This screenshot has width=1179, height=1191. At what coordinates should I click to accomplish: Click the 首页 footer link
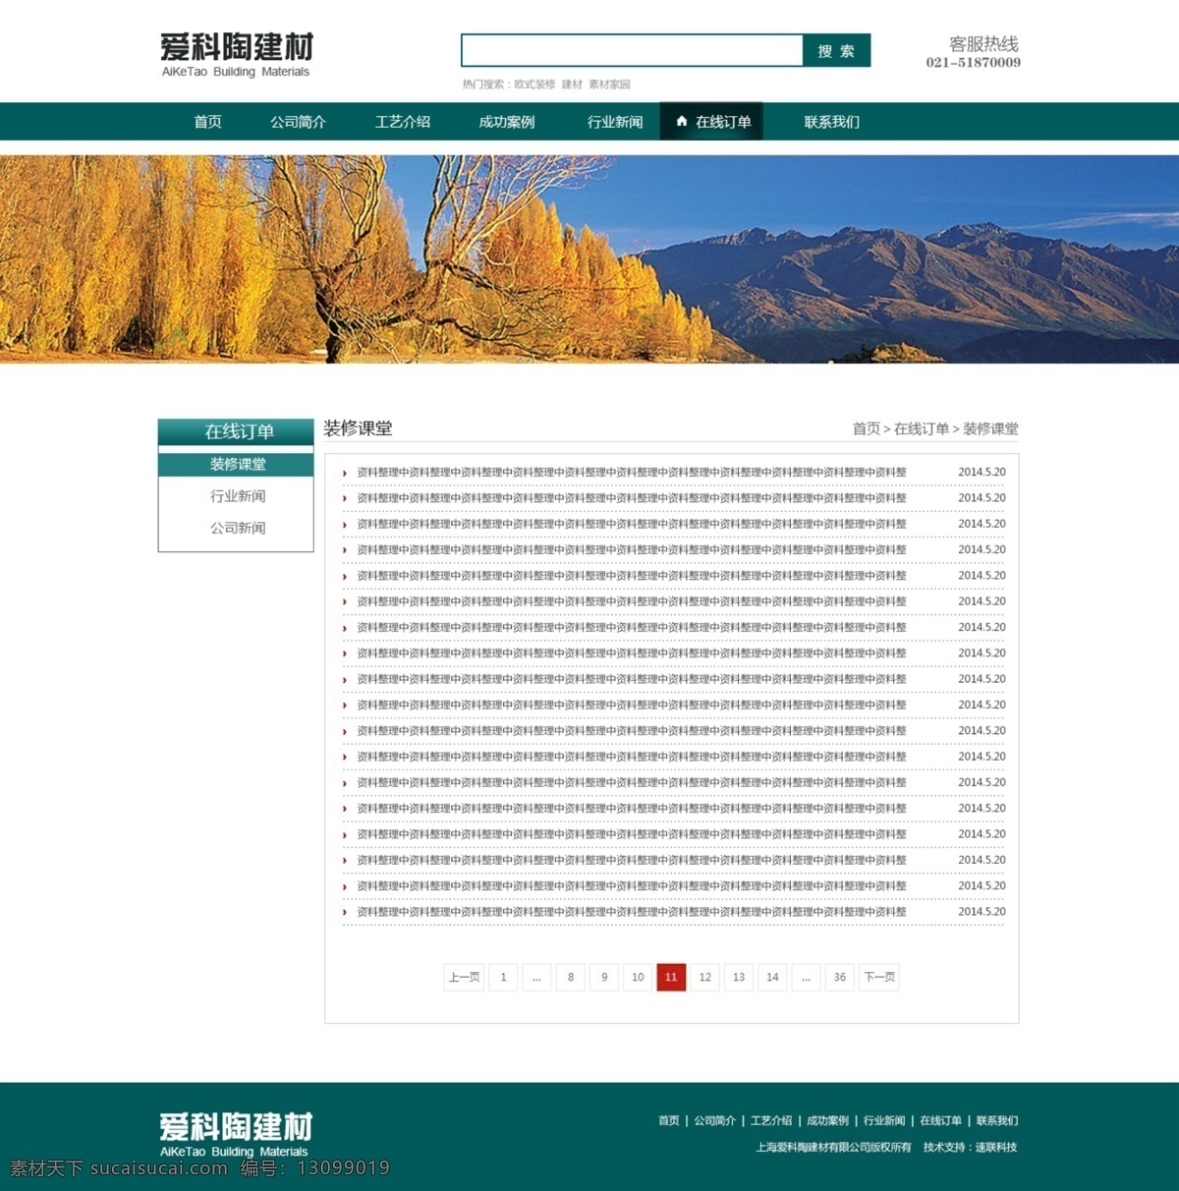pyautogui.click(x=669, y=1120)
